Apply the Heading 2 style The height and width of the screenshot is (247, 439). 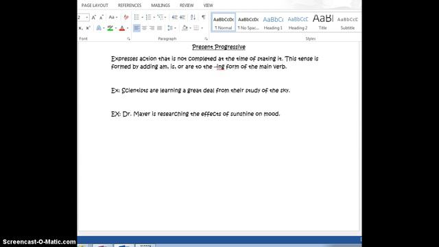298,23
